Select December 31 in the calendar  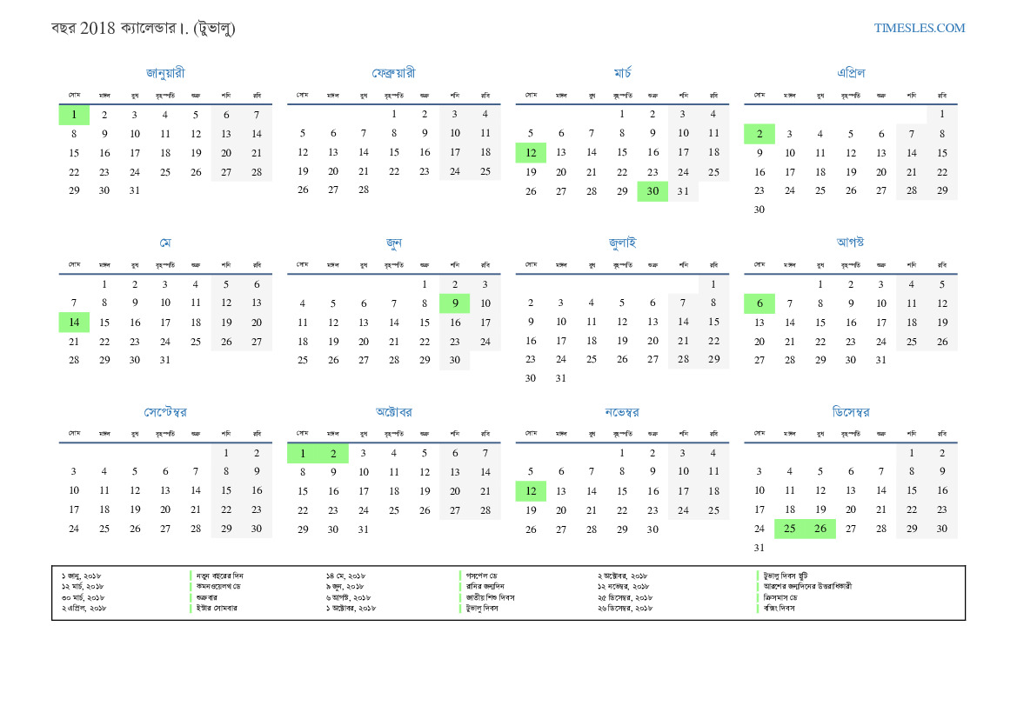coord(759,548)
